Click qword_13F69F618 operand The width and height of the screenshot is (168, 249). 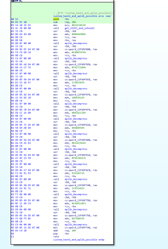pos(78,155)
